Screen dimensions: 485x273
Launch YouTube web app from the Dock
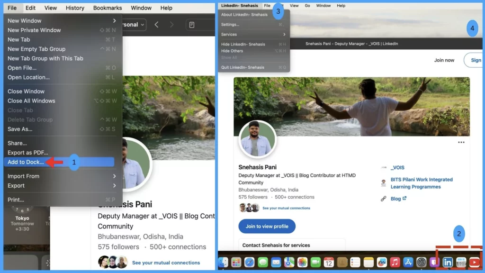point(474,263)
